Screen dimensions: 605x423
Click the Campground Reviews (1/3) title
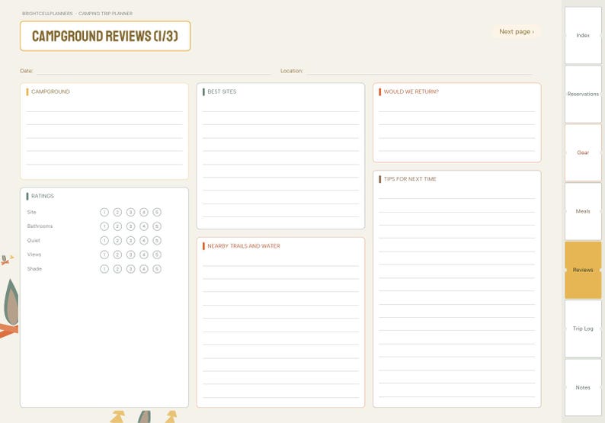pos(105,36)
